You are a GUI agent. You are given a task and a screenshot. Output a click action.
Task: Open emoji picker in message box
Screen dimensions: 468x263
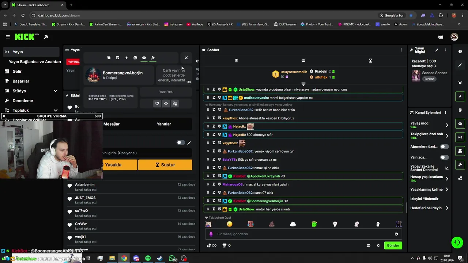[396, 234]
